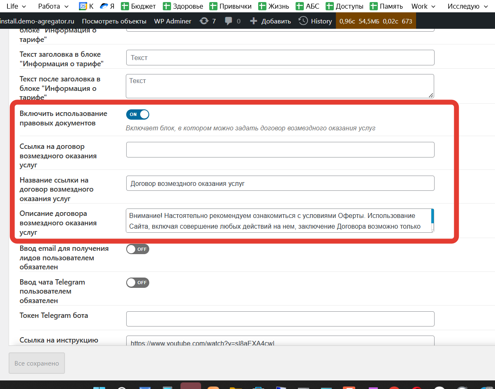This screenshot has width=495, height=389.
Task: Open the Привычки spreadsheet bookmark
Action: tap(230, 6)
